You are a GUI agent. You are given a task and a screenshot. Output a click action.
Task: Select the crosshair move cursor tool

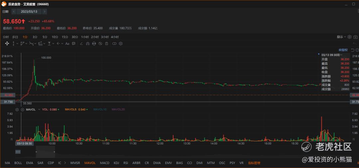7,44
